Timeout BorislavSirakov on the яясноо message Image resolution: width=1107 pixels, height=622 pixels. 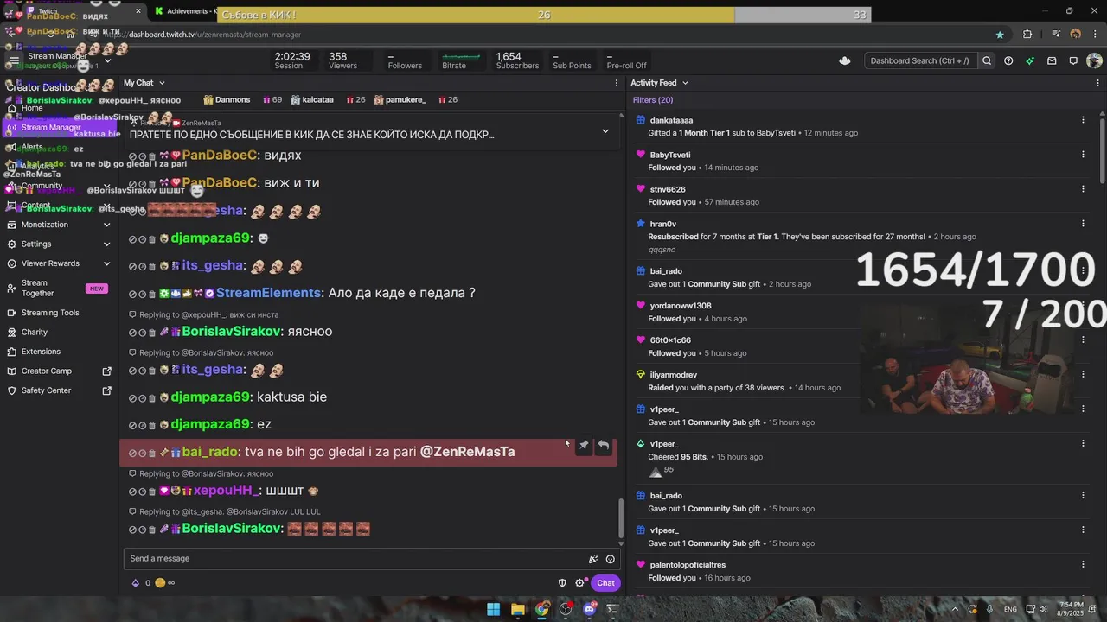coord(142,333)
